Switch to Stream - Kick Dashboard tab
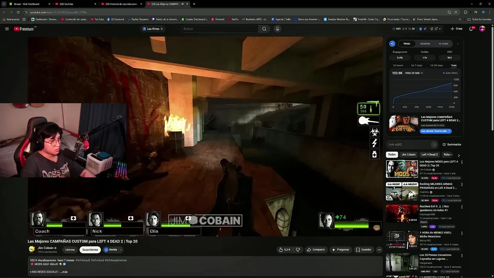This screenshot has height=278, width=494. [29, 4]
